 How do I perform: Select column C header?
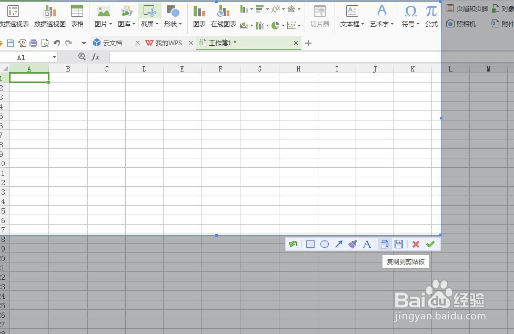coord(107,69)
